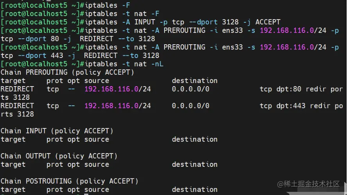The height and width of the screenshot is (195, 347).
Task: Click the "--dport 80" option text
Action: [x=38, y=39]
